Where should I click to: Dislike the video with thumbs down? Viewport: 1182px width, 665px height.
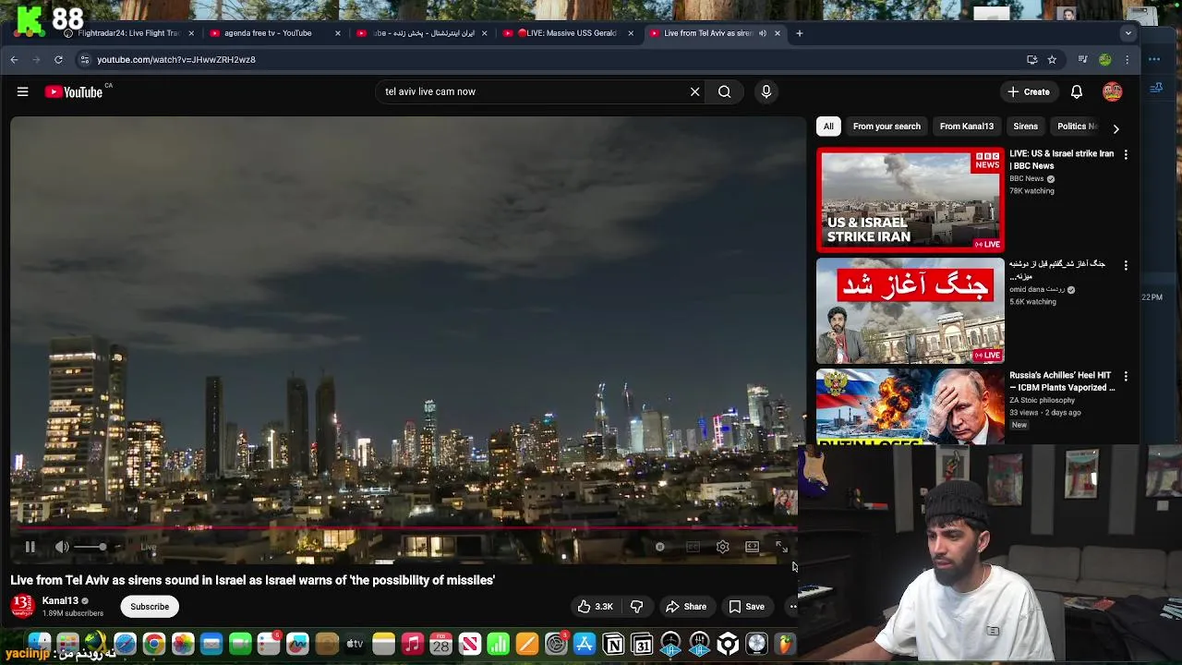(636, 607)
